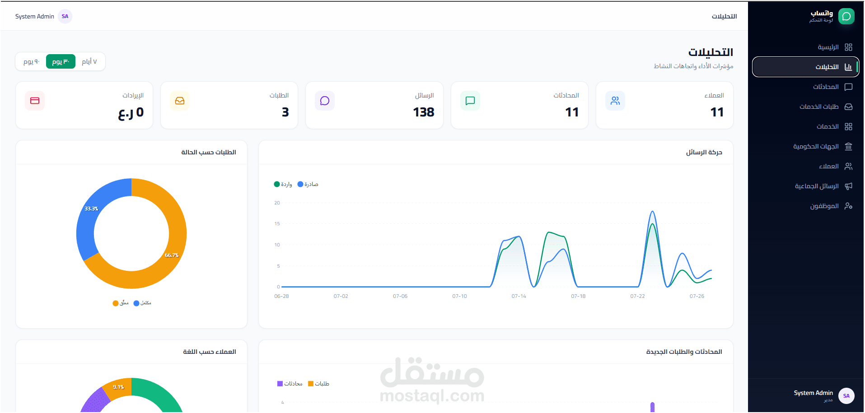Click المحادثات والطلبات الجديدة panel title
This screenshot has height=413, width=865.
point(684,352)
